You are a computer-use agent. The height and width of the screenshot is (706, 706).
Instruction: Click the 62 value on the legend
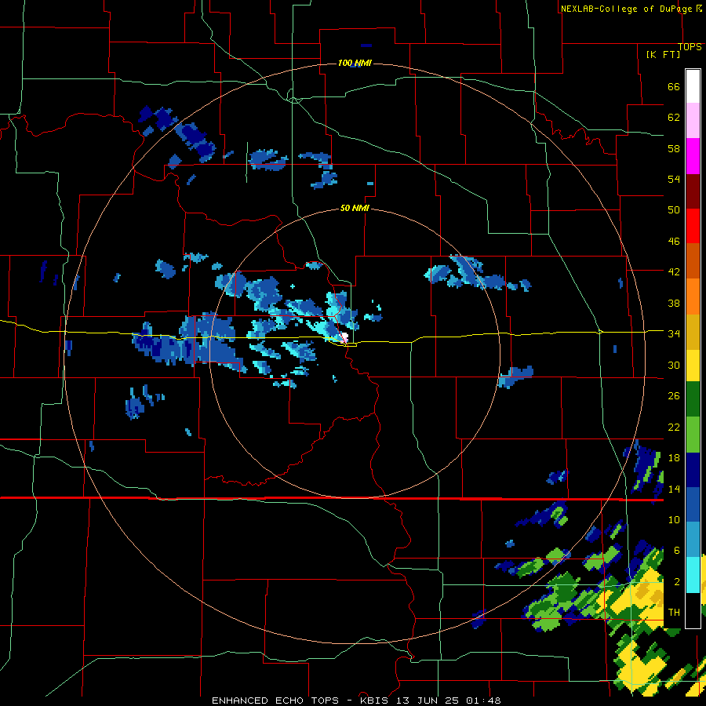coord(674,118)
